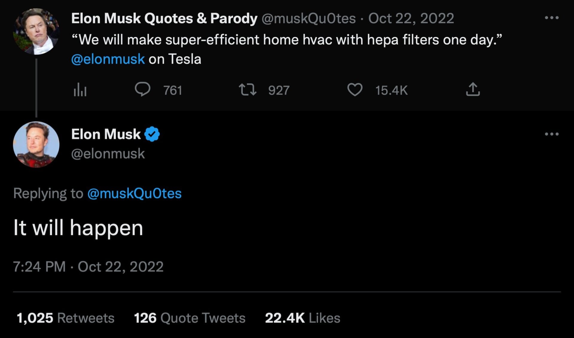Click the reply speech bubble icon
Viewport: 574px width, 338px height.
point(143,89)
